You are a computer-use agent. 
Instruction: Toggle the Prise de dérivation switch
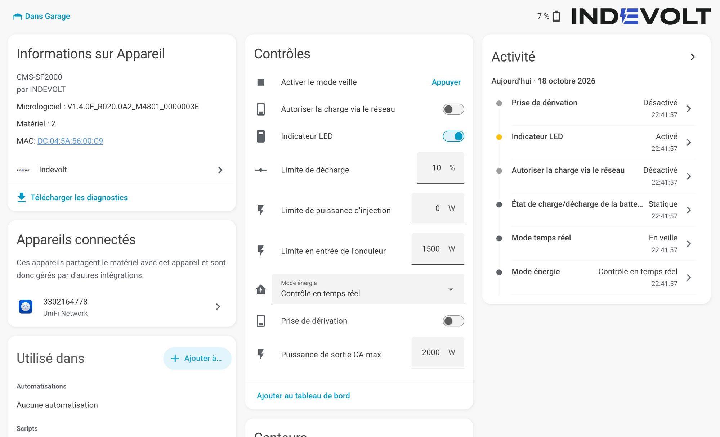pos(453,321)
